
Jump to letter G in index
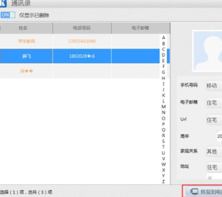[x=164, y=72]
